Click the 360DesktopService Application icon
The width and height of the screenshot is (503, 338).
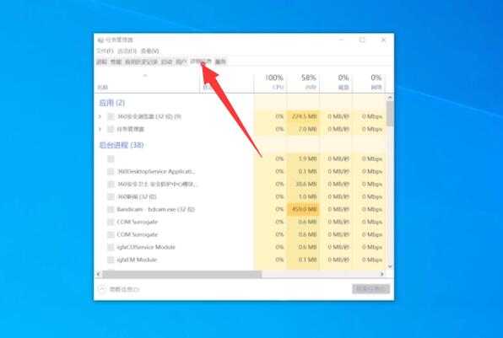click(111, 171)
